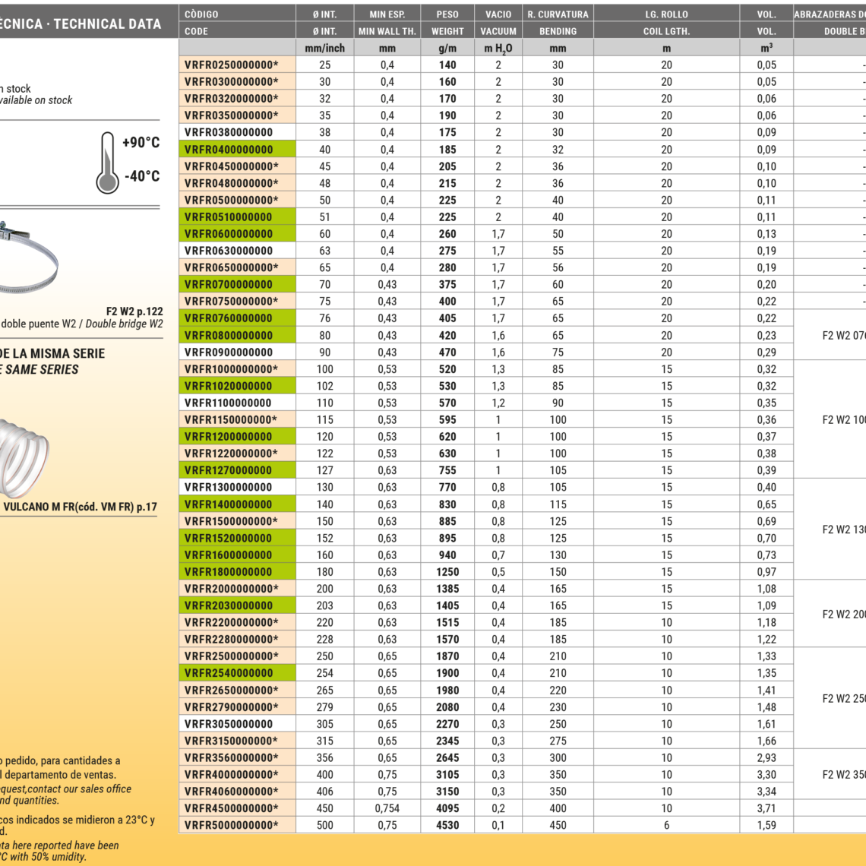Click the MIN ESP. wall thickness header

coord(387,14)
